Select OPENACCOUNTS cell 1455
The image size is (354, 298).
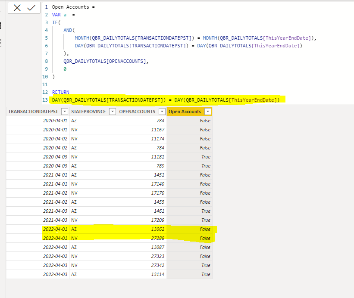[x=142, y=202]
